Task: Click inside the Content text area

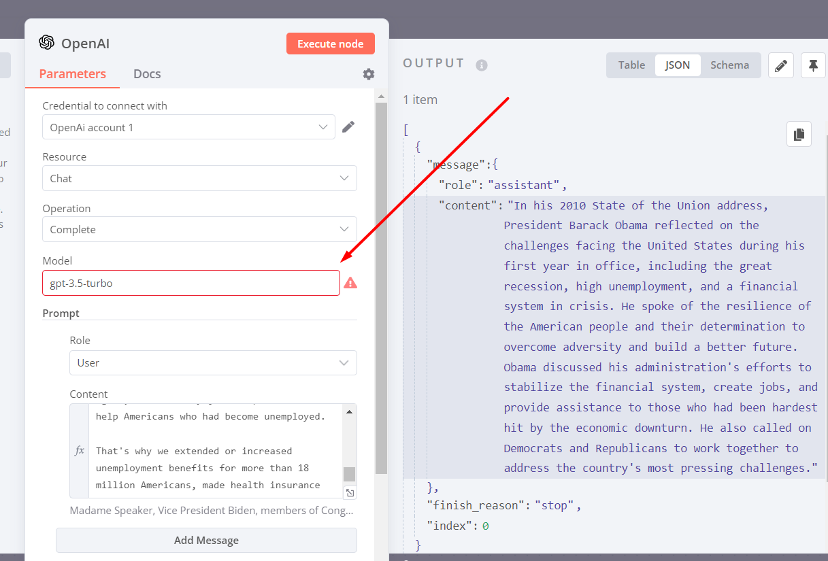Action: coord(216,450)
